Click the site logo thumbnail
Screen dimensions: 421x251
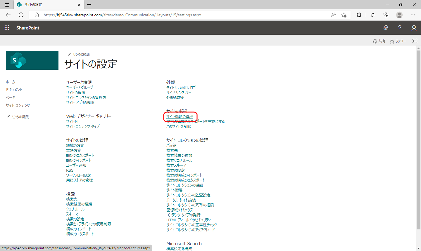pyautogui.click(x=32, y=60)
